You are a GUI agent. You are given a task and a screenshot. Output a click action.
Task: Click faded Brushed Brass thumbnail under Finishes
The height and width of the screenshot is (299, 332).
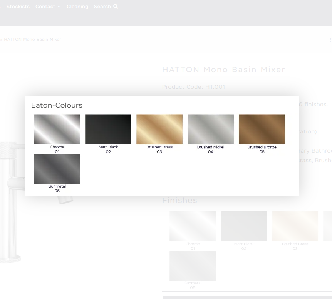(x=295, y=226)
